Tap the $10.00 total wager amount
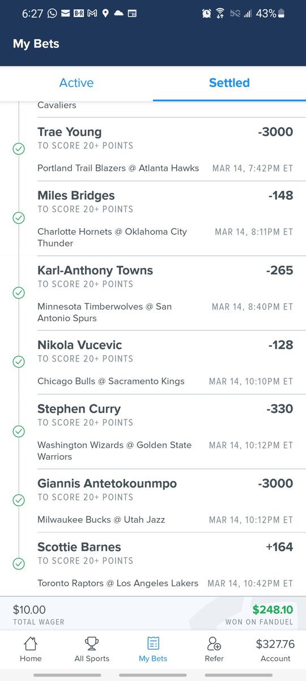Screen dimensions: 306x681 (29, 610)
